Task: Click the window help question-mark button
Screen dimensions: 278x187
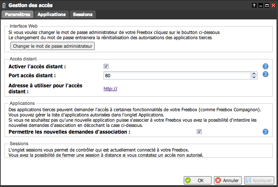Action: (x=254, y=6)
